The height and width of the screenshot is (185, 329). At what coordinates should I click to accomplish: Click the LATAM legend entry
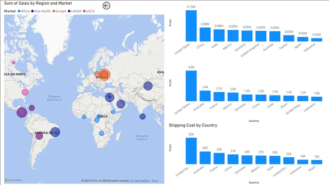(x=75, y=11)
